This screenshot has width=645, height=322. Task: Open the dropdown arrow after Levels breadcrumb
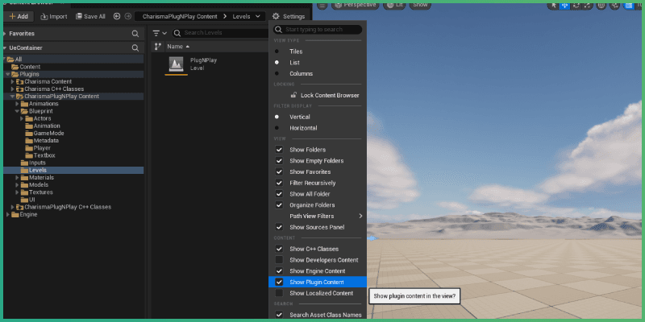pos(258,16)
